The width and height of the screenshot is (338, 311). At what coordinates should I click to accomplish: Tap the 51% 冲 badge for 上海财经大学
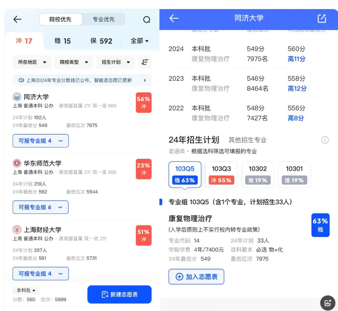coord(144,236)
